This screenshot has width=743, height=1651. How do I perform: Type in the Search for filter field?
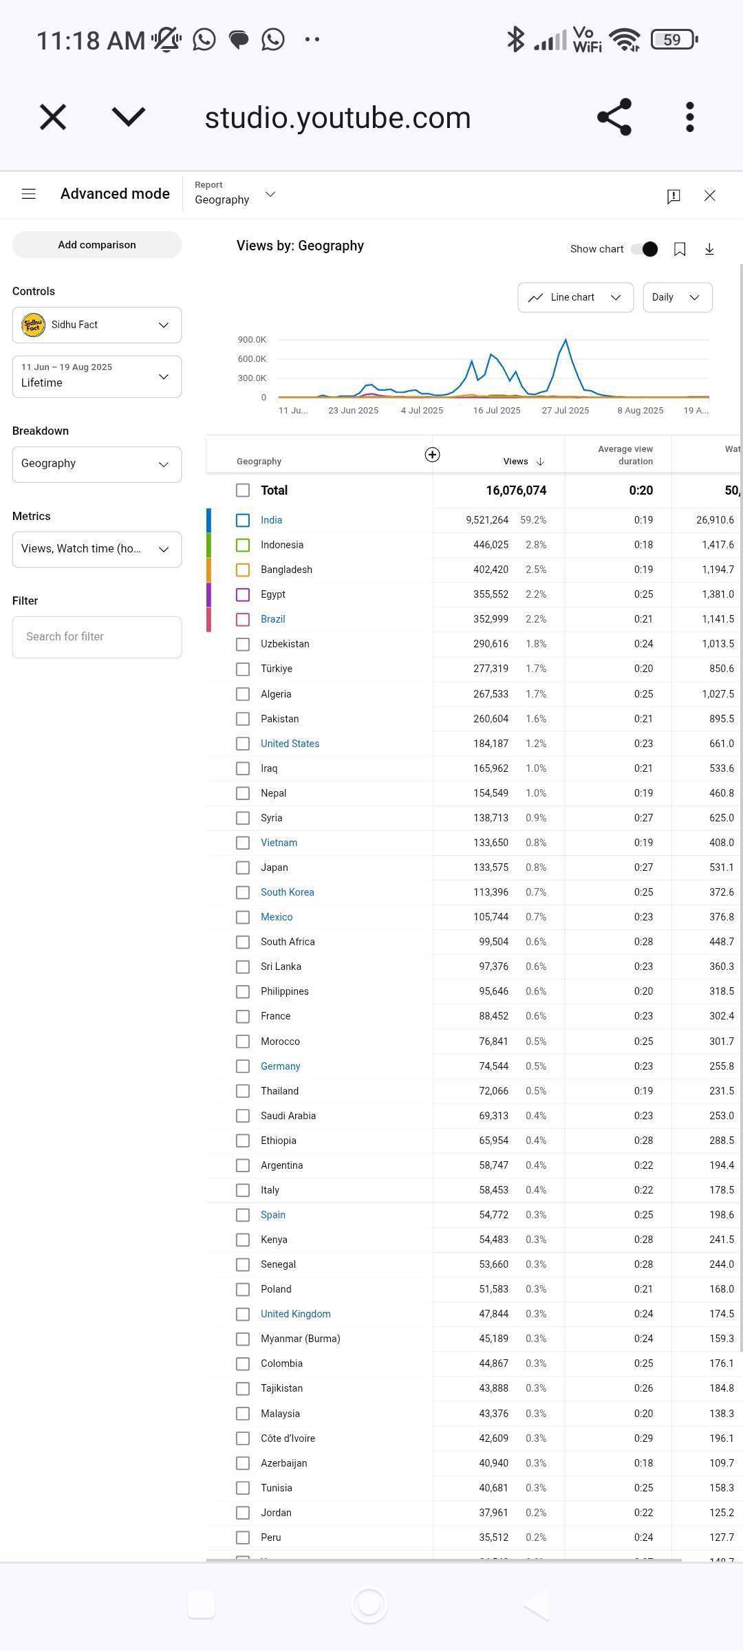[x=97, y=637]
